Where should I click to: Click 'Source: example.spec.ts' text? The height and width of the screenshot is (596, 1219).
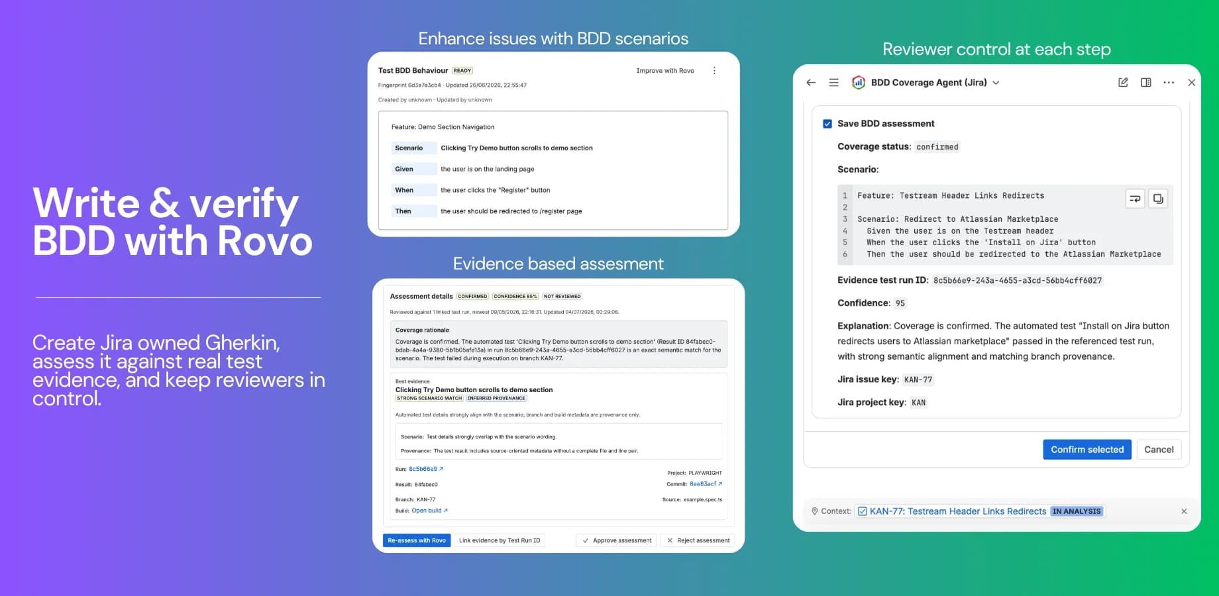coord(692,499)
